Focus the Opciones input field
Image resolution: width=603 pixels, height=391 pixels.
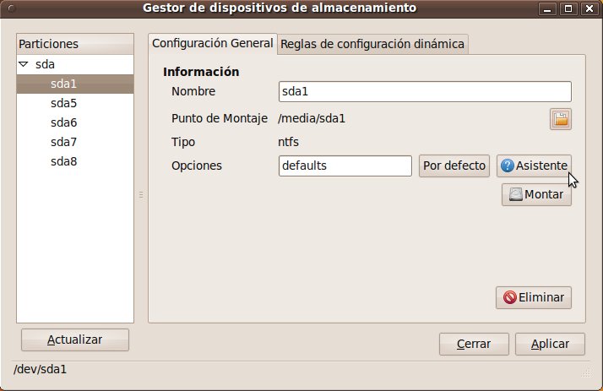coord(345,166)
